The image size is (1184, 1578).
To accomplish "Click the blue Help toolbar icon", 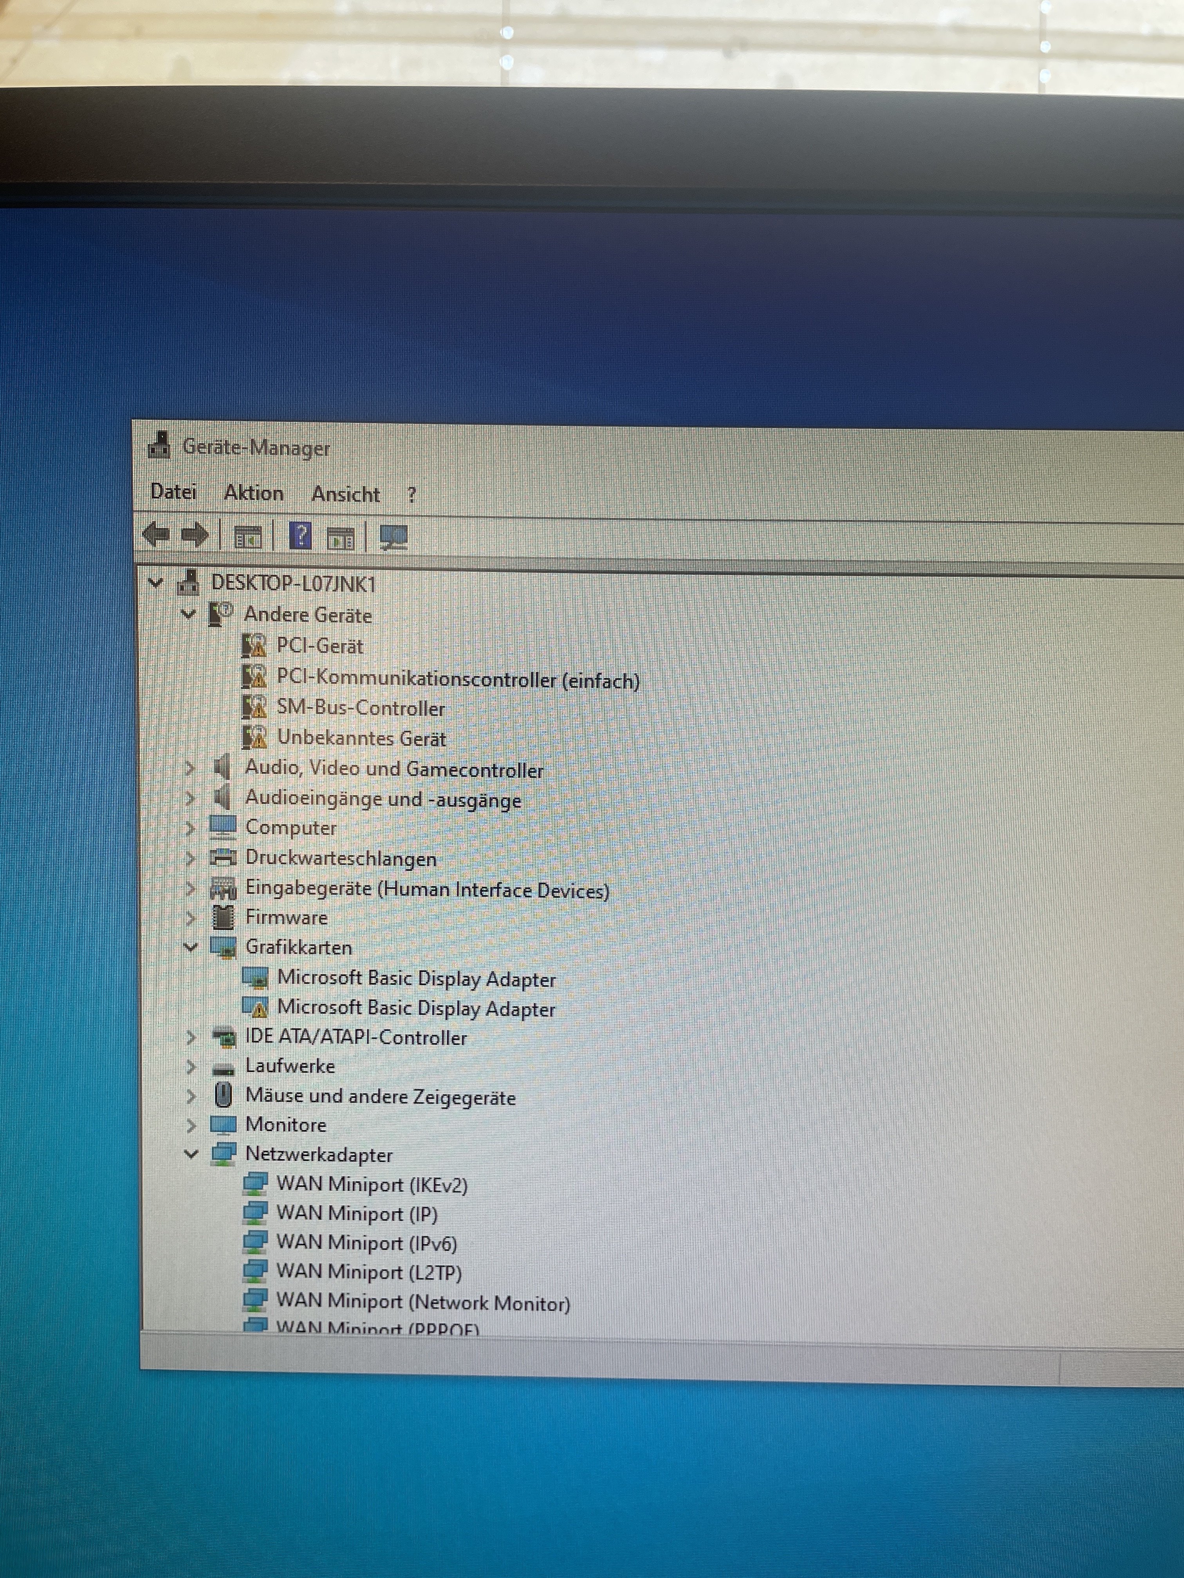I will (x=300, y=536).
